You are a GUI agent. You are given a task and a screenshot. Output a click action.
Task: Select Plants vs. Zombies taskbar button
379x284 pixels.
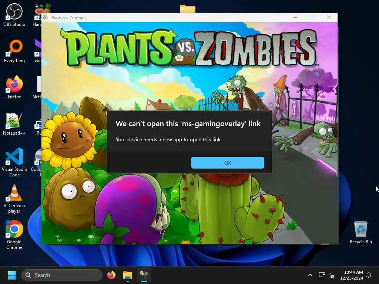coord(144,275)
